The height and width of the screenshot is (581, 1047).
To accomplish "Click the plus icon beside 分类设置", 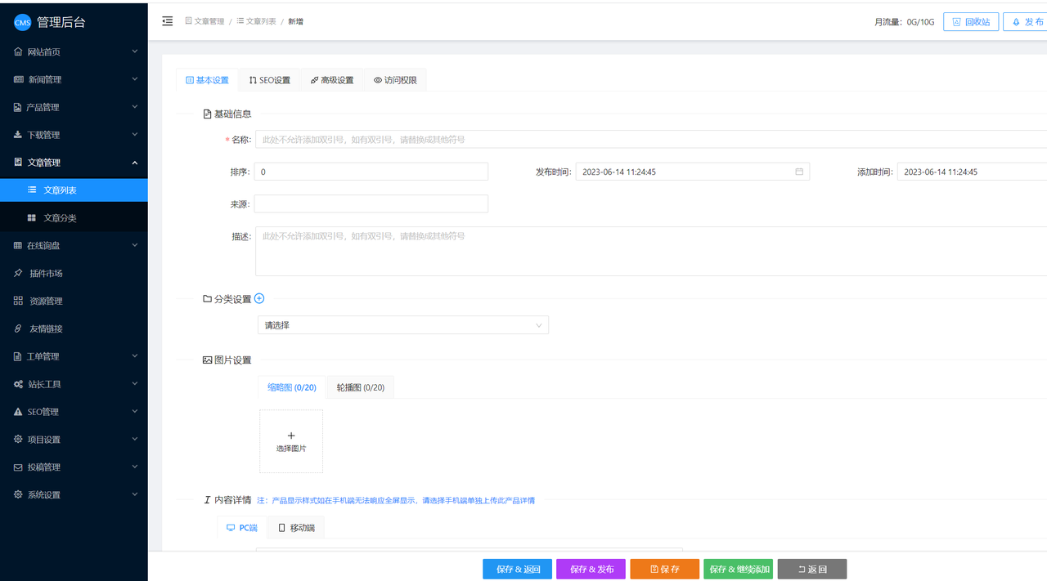I will pyautogui.click(x=259, y=298).
